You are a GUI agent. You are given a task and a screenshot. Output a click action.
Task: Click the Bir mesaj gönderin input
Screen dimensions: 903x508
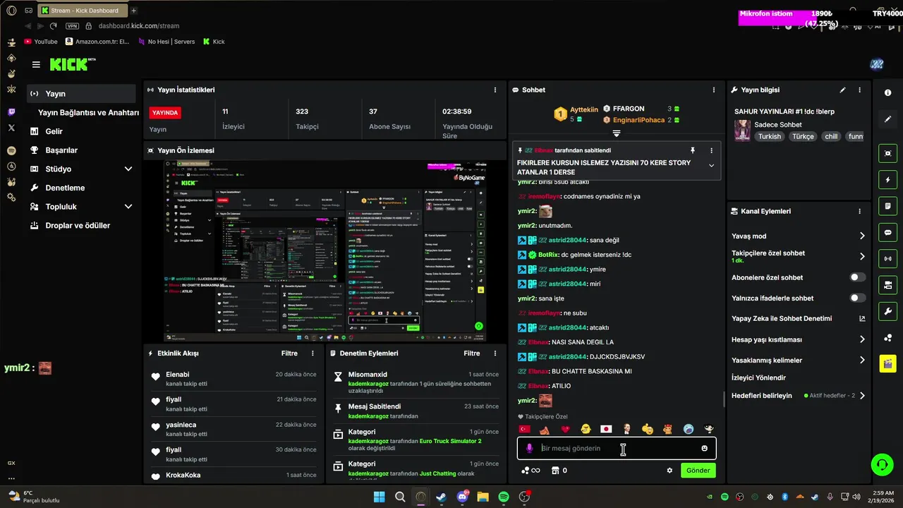click(616, 448)
